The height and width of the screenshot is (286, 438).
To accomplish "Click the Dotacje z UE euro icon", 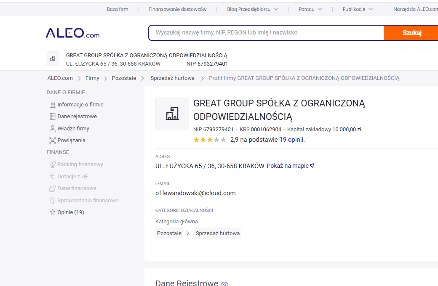I will coord(52,176).
